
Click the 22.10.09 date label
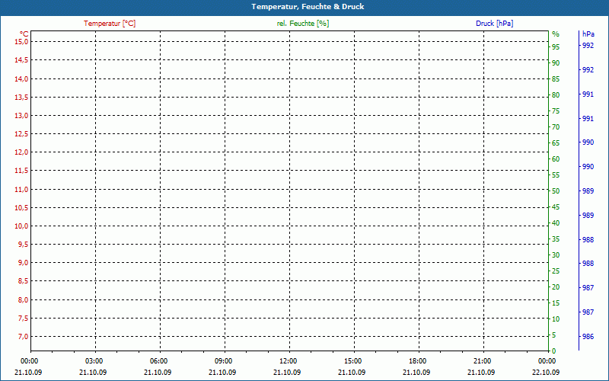click(547, 372)
